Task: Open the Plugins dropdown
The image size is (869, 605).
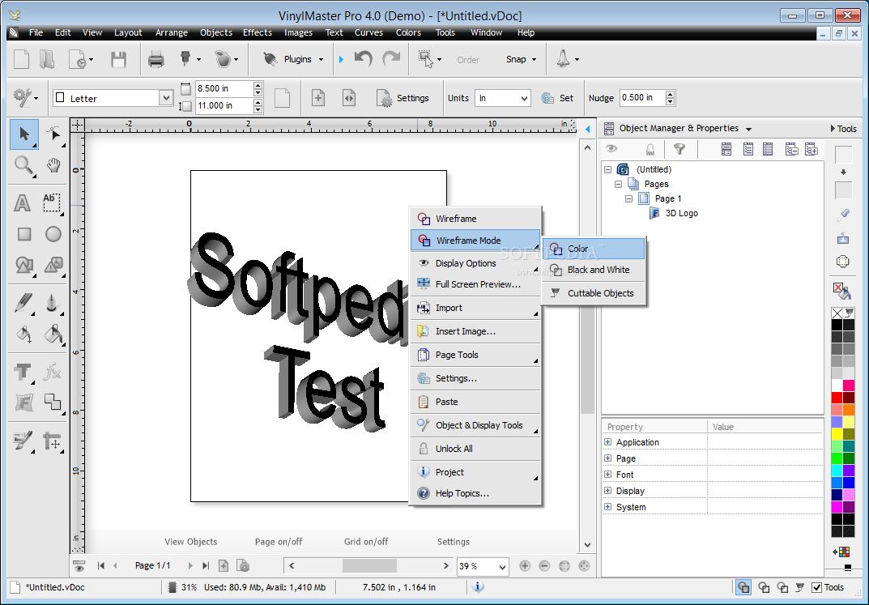Action: 321,59
